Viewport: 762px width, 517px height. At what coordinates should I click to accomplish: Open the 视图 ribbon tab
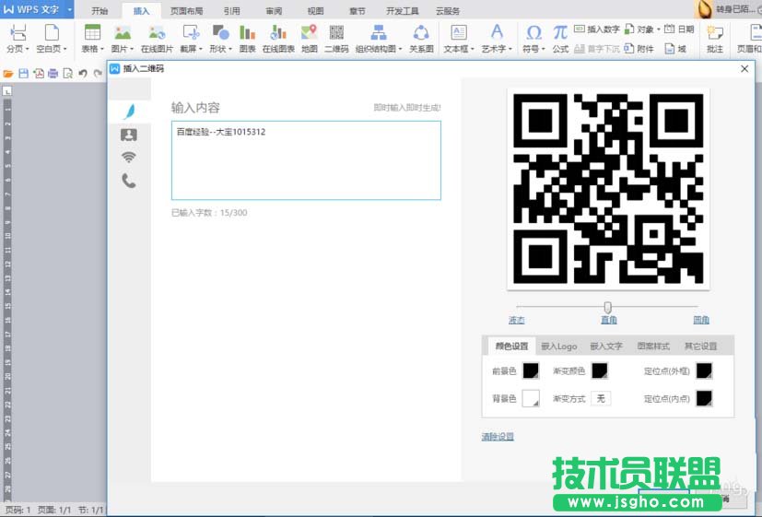315,11
